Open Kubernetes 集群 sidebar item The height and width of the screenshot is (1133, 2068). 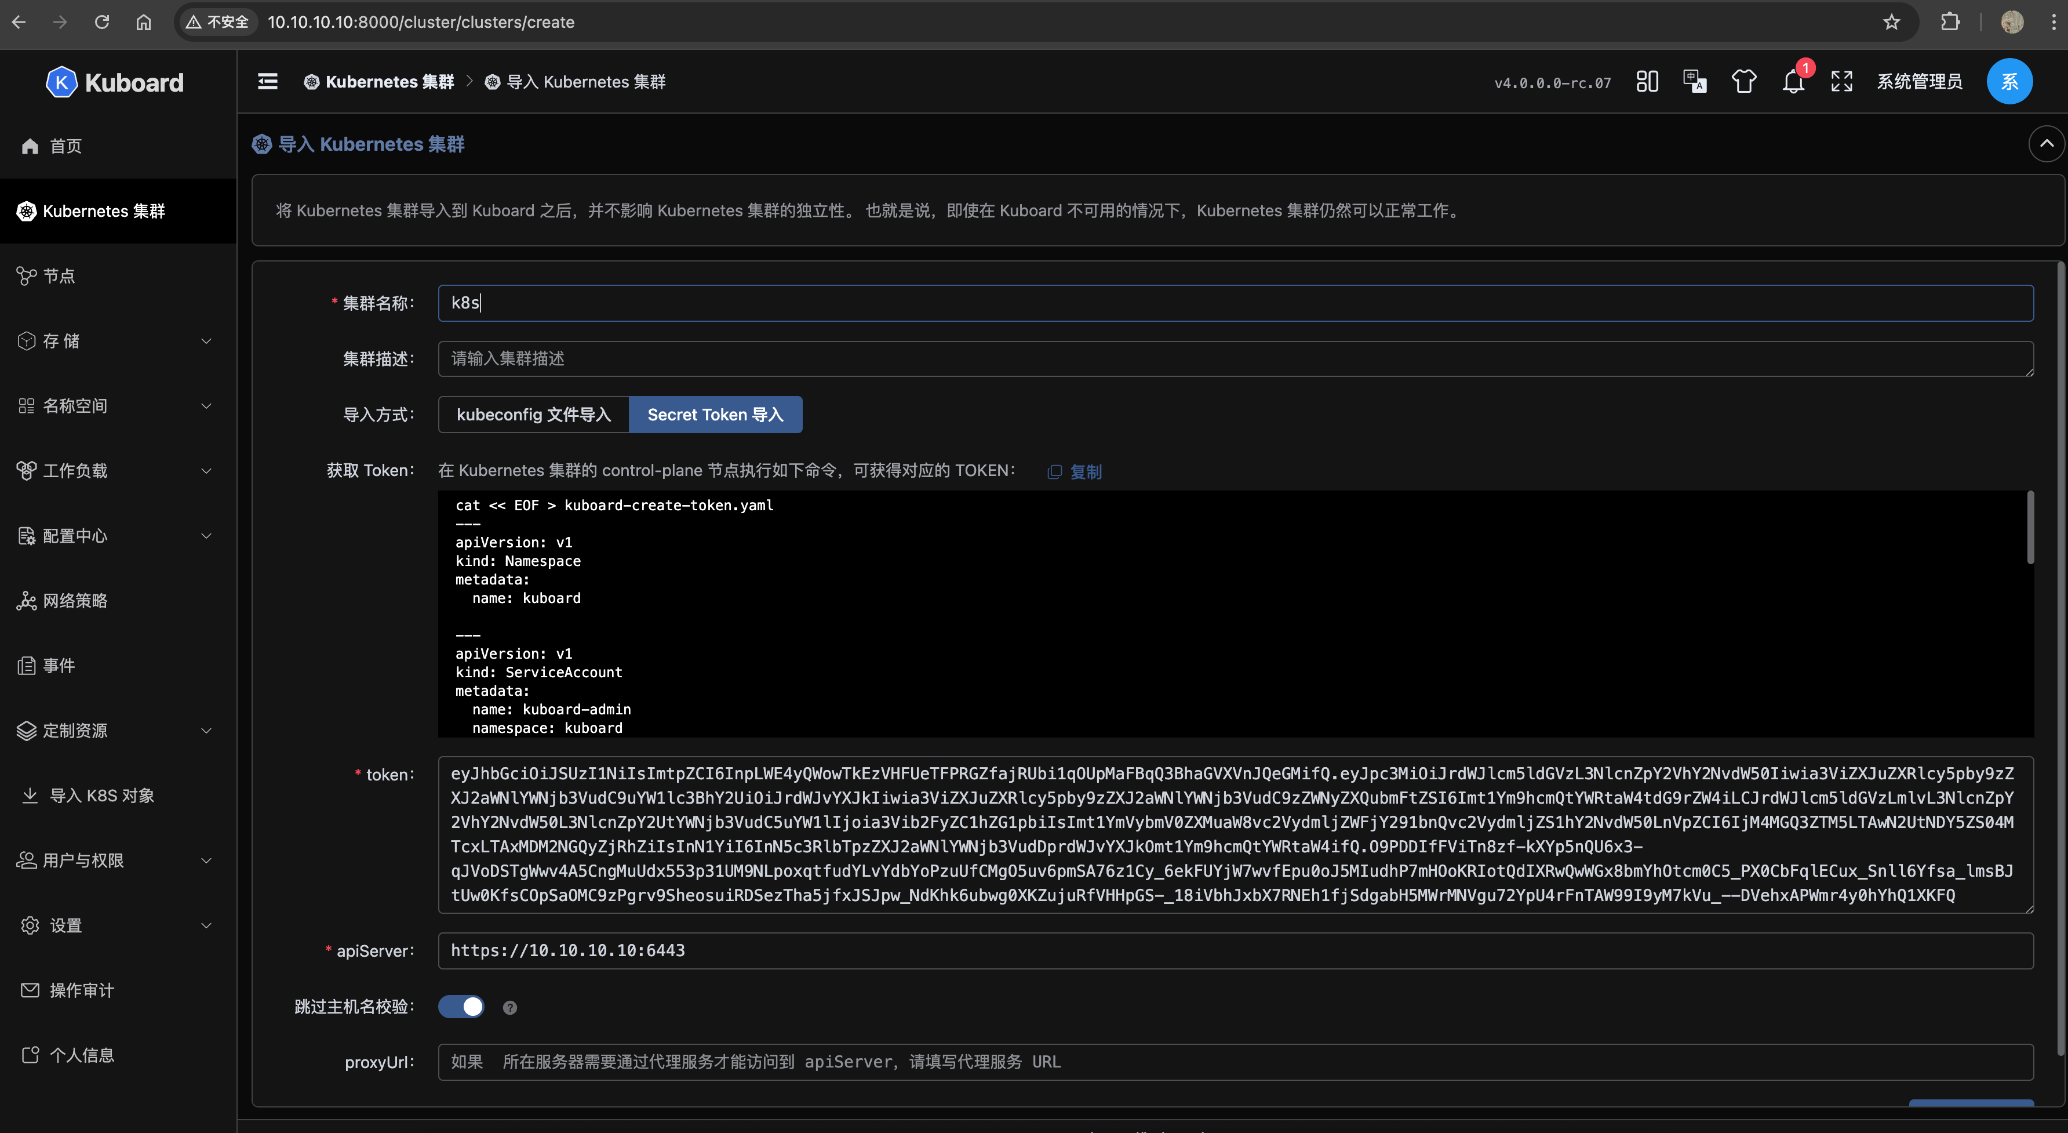118,210
